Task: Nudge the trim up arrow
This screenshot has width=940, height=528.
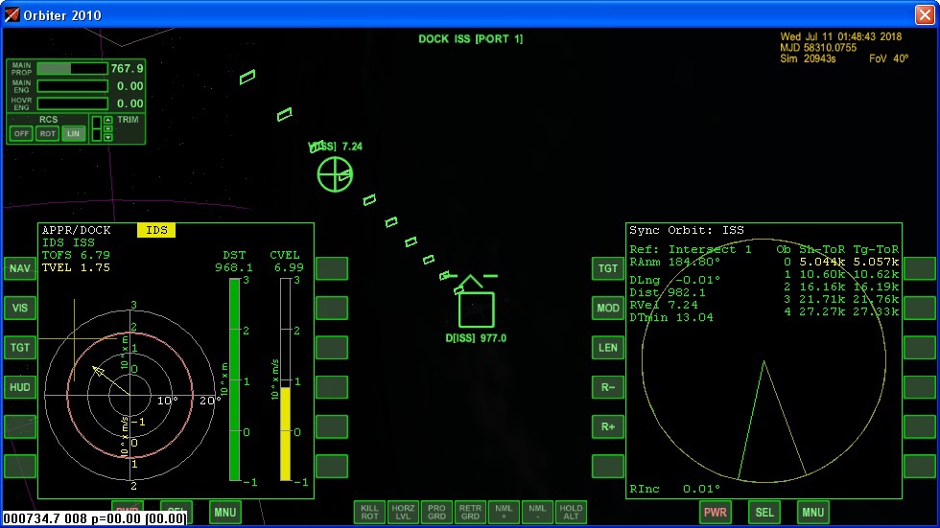Action: 107,121
